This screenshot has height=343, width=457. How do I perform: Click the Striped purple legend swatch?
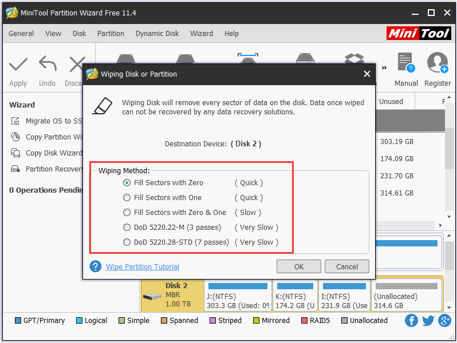pos(213,320)
